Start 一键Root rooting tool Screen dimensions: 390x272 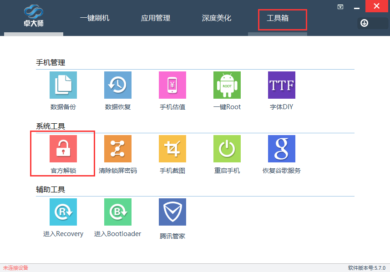tap(227, 85)
